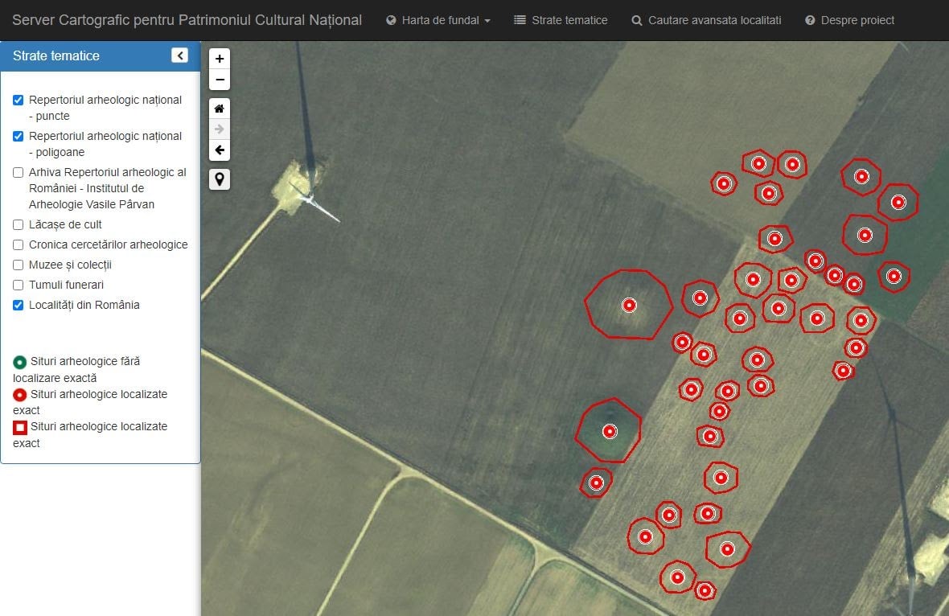Screen dimensions: 949x616
Task: Open Despre proiect page
Action: [x=850, y=20]
